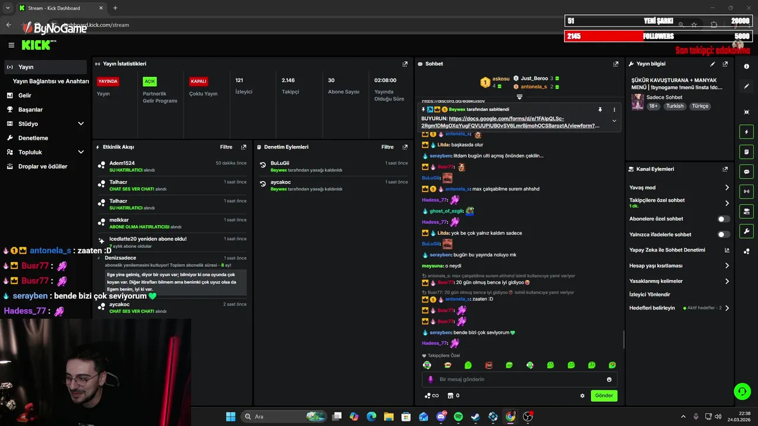Screen dimensions: 758x426
Task: Edit stream info with pencil in Yayın bilgisi
Action: pyautogui.click(x=712, y=64)
